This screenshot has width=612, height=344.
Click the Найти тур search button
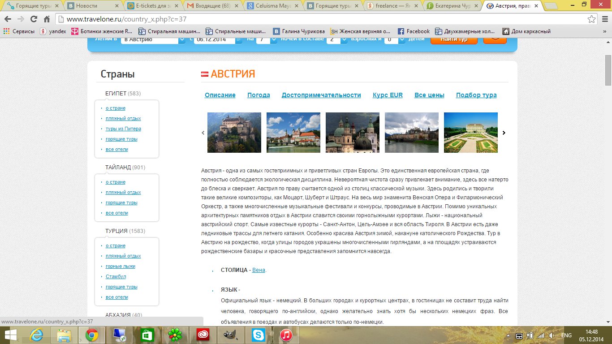(454, 39)
